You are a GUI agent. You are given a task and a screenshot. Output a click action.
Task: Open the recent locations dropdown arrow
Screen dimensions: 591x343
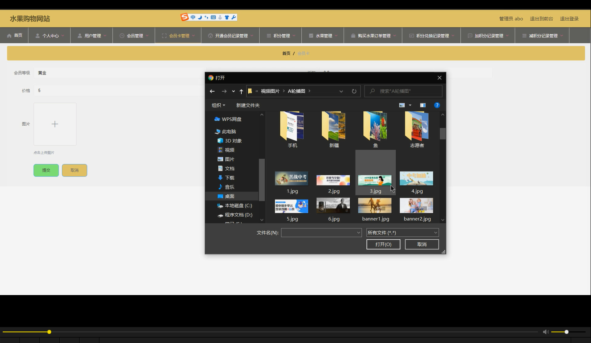[233, 91]
